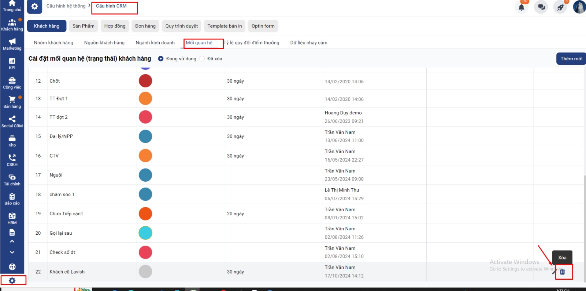Switch to the "Mối quan hệ" tab

(x=199, y=43)
